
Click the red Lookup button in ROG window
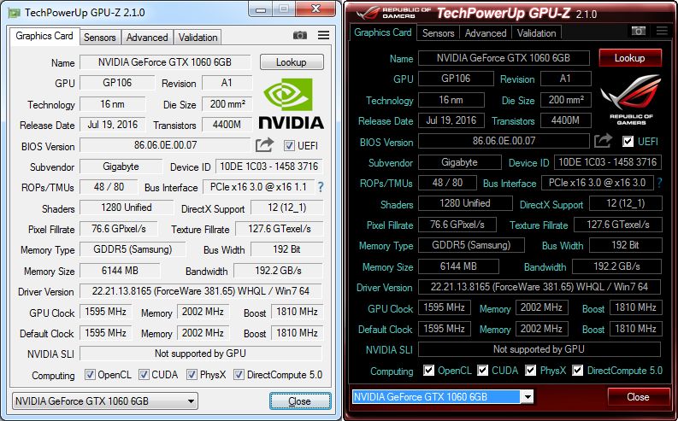[x=630, y=58]
